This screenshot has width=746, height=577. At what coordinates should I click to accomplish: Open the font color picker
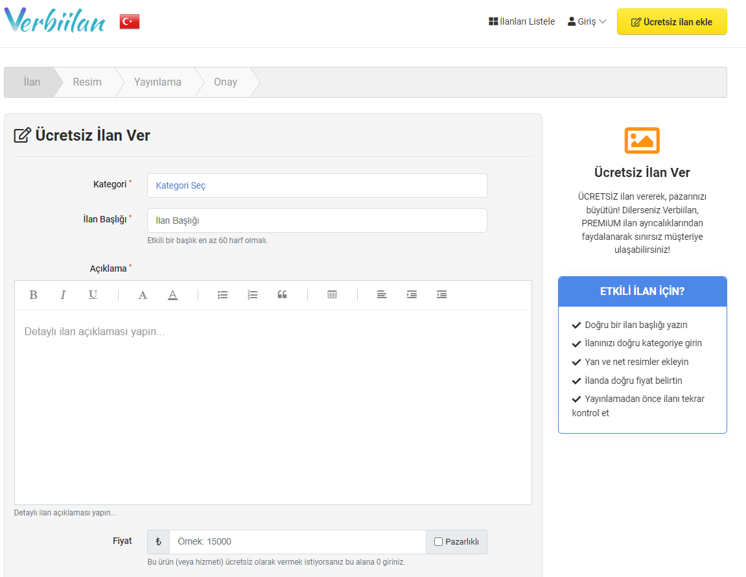[x=143, y=295]
